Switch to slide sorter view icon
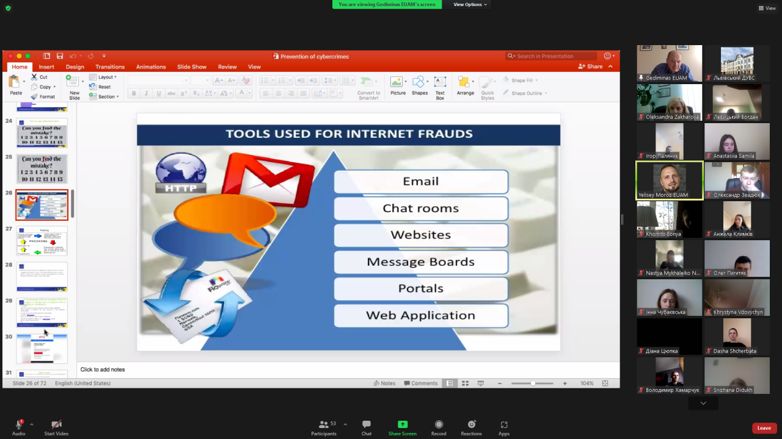782x439 pixels. [465, 384]
